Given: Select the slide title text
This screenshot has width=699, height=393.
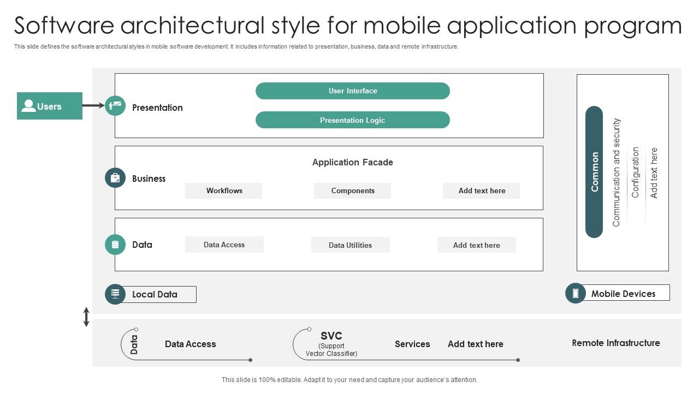Looking at the screenshot, I should [x=348, y=26].
